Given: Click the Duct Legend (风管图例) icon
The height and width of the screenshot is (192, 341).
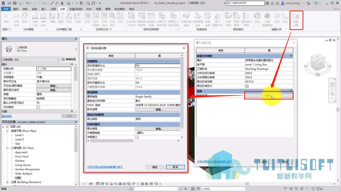Looking at the screenshot, I should point(228,19).
